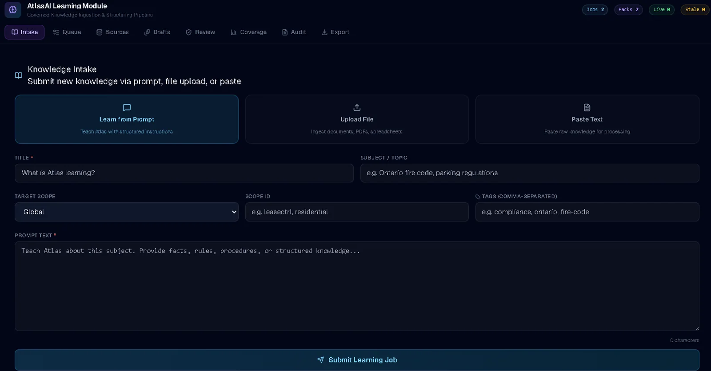Click the AtlasAI brain logo icon
The height and width of the screenshot is (371, 711).
click(13, 9)
